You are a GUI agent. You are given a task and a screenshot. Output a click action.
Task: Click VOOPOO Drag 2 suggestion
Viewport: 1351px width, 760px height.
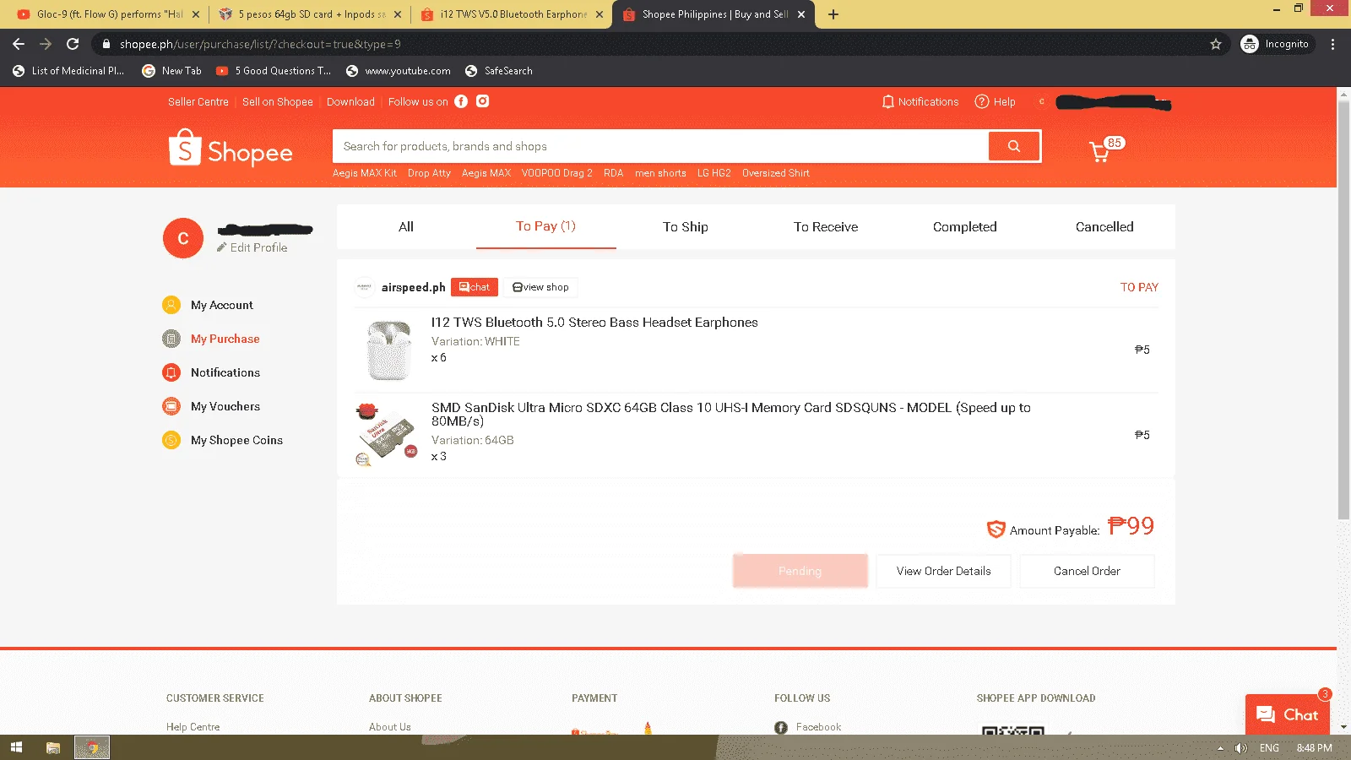point(556,173)
